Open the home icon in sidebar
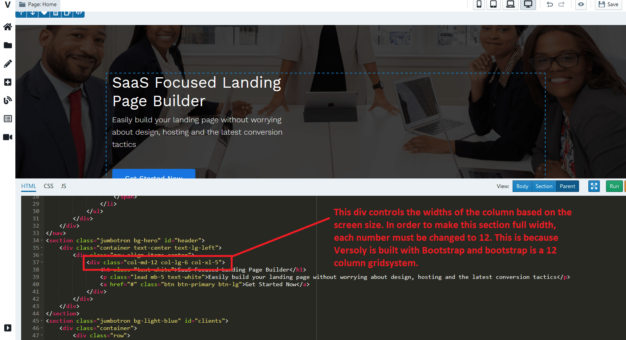Viewport: 626px width, 340px height. 8,27
